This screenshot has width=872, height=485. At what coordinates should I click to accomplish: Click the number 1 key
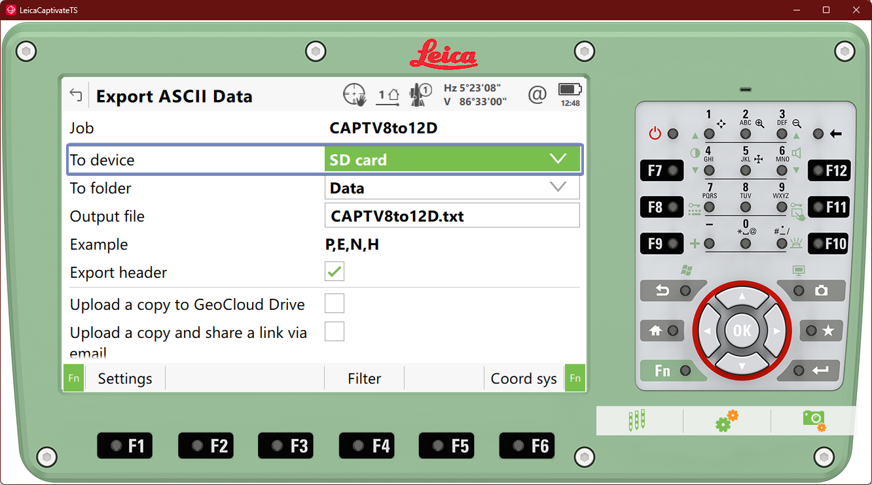(709, 134)
